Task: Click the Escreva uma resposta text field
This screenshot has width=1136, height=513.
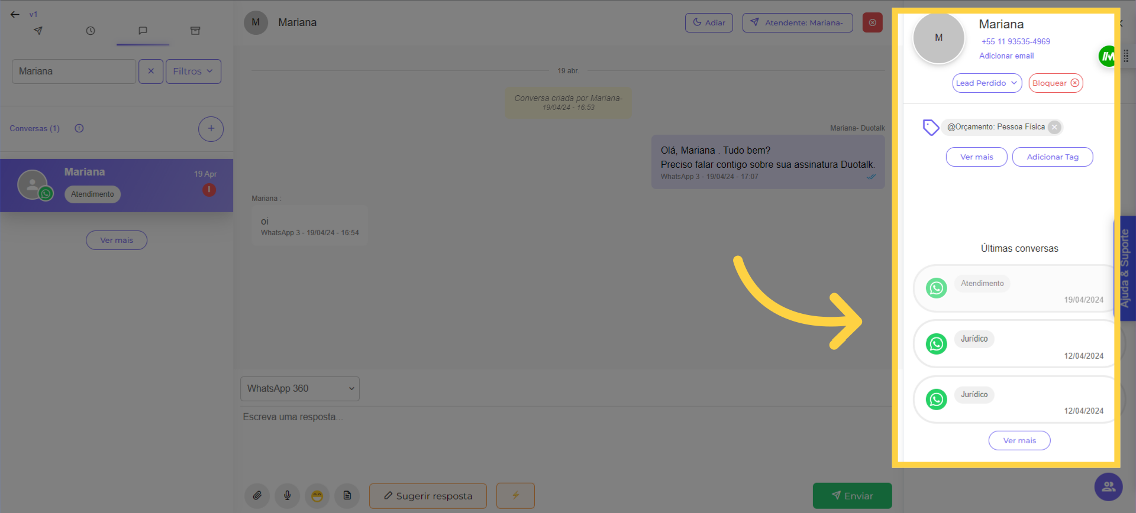Action: 532,417
